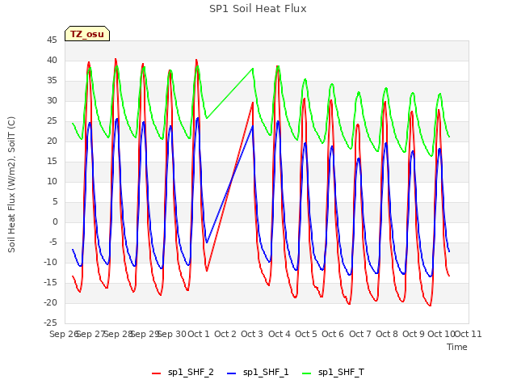The height and width of the screenshot is (388, 517).
Task: Toggle sp1_SHF_1 legend entry
Action: pos(258,373)
